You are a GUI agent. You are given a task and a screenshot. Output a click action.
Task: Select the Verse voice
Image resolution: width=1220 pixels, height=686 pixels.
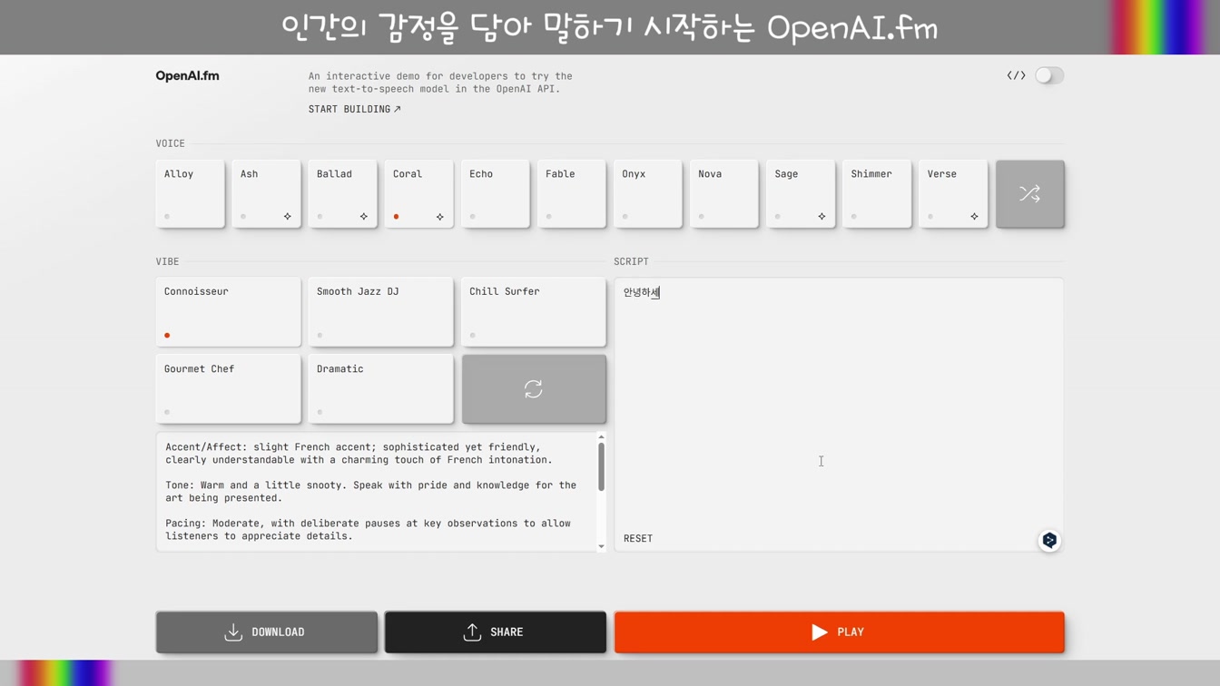[x=953, y=194]
